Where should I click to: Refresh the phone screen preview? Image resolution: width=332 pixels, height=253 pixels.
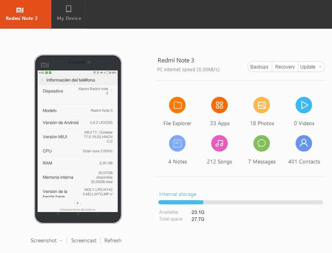pyautogui.click(x=113, y=240)
